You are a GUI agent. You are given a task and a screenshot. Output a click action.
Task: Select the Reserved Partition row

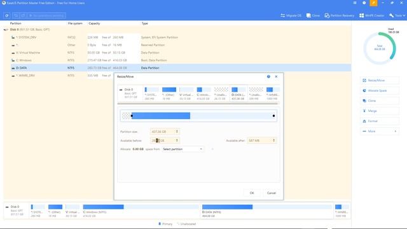181,45
